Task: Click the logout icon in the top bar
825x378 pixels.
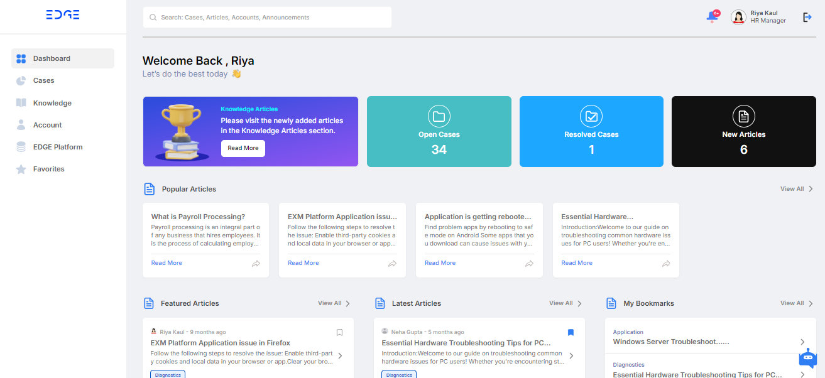Action: pyautogui.click(x=807, y=17)
